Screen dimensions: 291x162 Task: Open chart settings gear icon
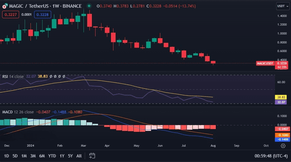283,146
